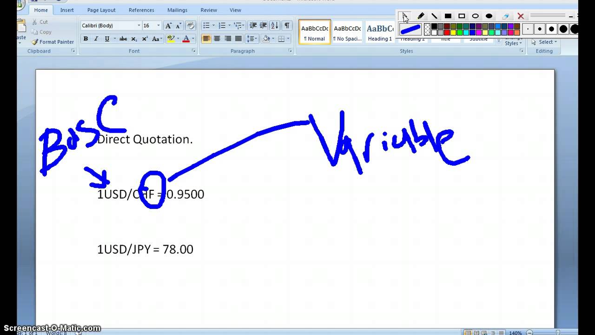Choose the eraser tool in drawing toolbar
The width and height of the screenshot is (595, 335).
tap(506, 16)
